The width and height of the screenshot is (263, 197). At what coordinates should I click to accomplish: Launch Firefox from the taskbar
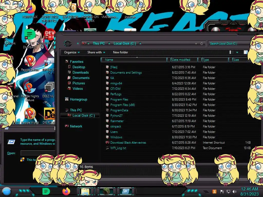coord(66,191)
